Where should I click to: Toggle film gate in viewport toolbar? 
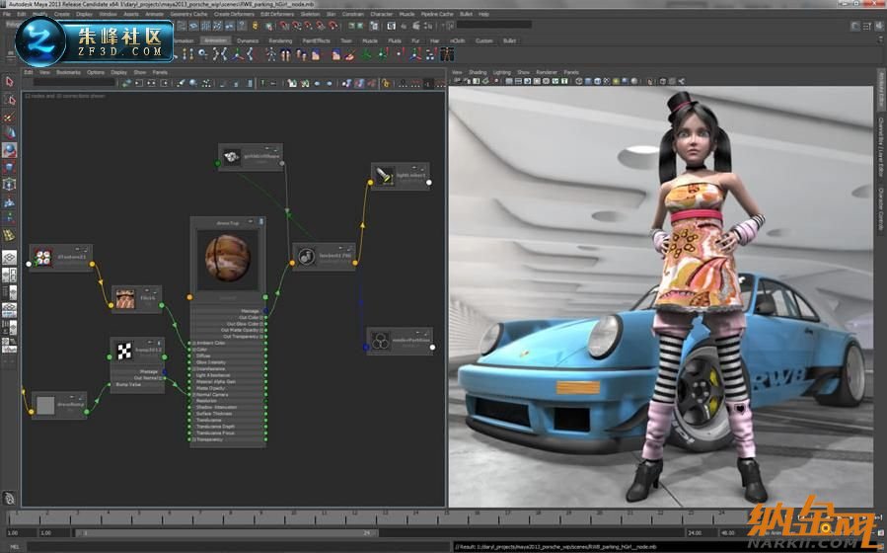pyautogui.click(x=518, y=81)
